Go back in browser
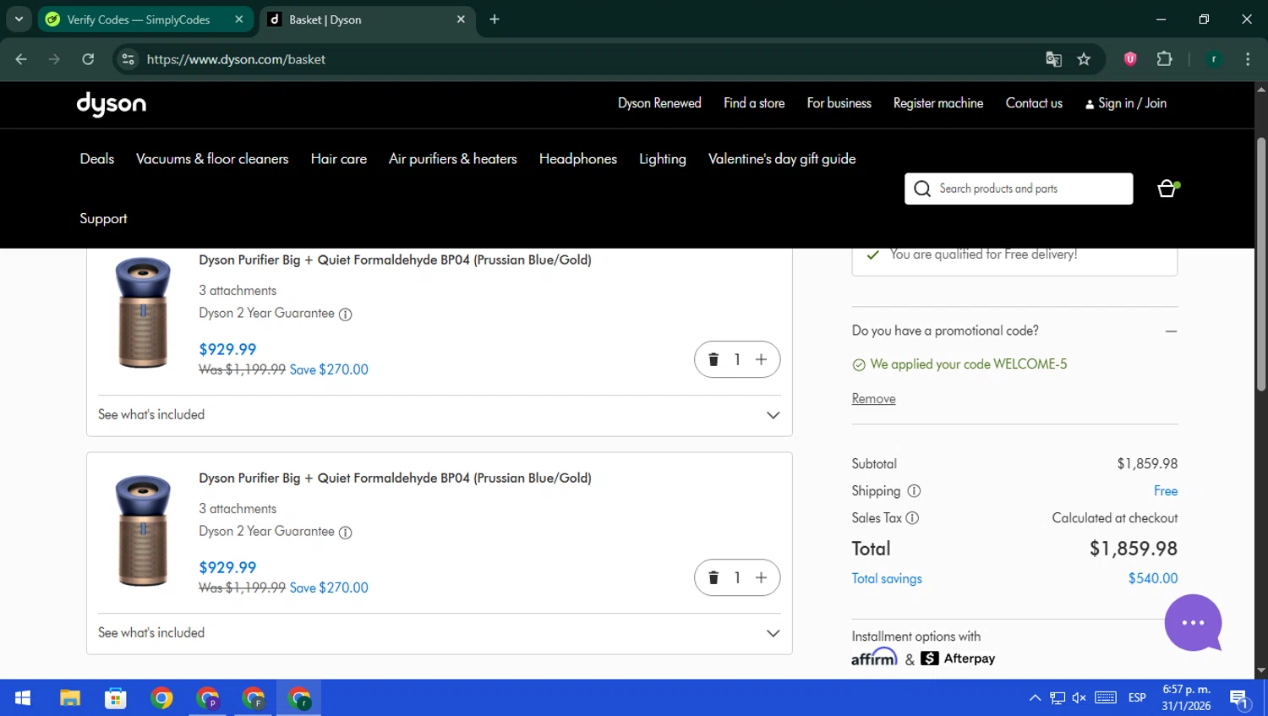 pos(21,59)
